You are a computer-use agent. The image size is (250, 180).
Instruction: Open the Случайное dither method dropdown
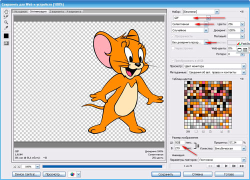click(x=206, y=30)
